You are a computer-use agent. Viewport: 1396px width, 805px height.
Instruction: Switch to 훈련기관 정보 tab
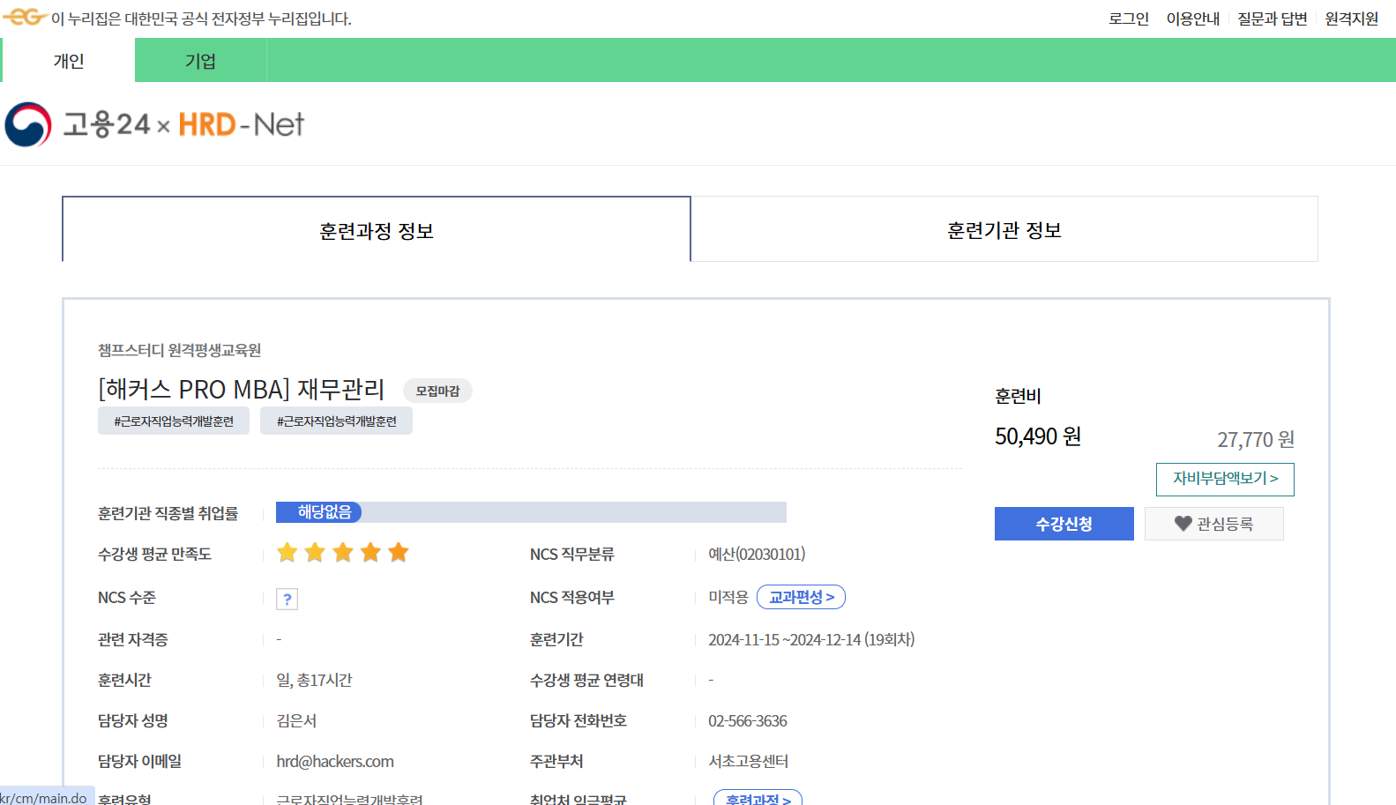coord(1004,230)
